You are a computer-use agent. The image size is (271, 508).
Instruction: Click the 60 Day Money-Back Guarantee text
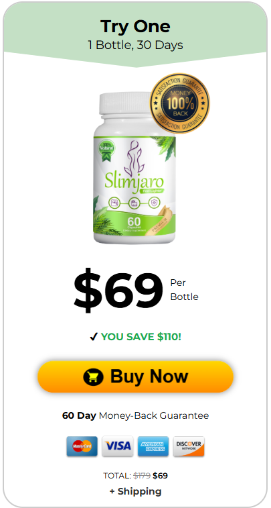135,415
